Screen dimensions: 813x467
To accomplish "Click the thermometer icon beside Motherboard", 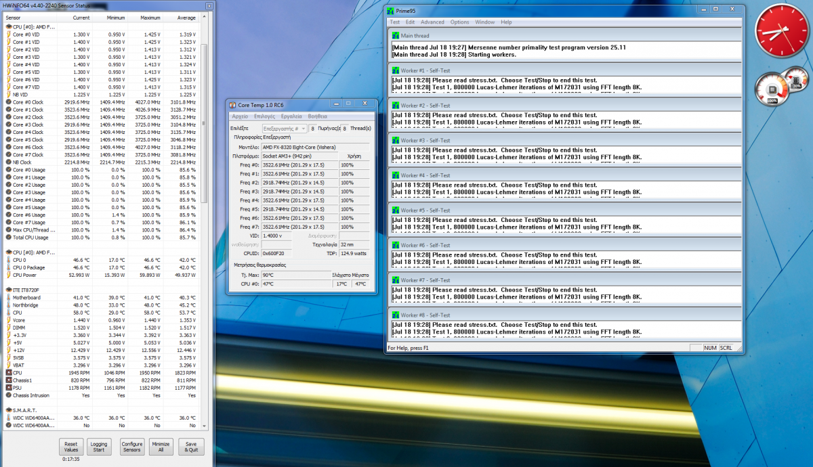I will [8, 297].
